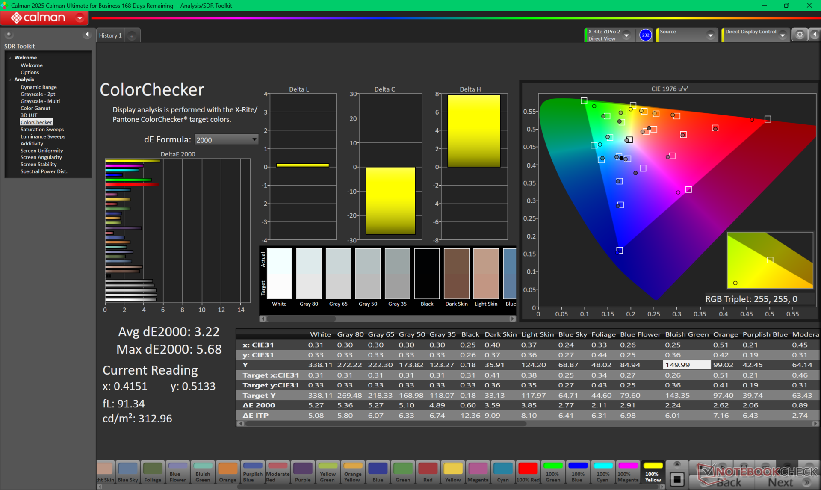Open Saturation Sweeps in the sidebar
Viewport: 821px width, 490px height.
(42, 129)
